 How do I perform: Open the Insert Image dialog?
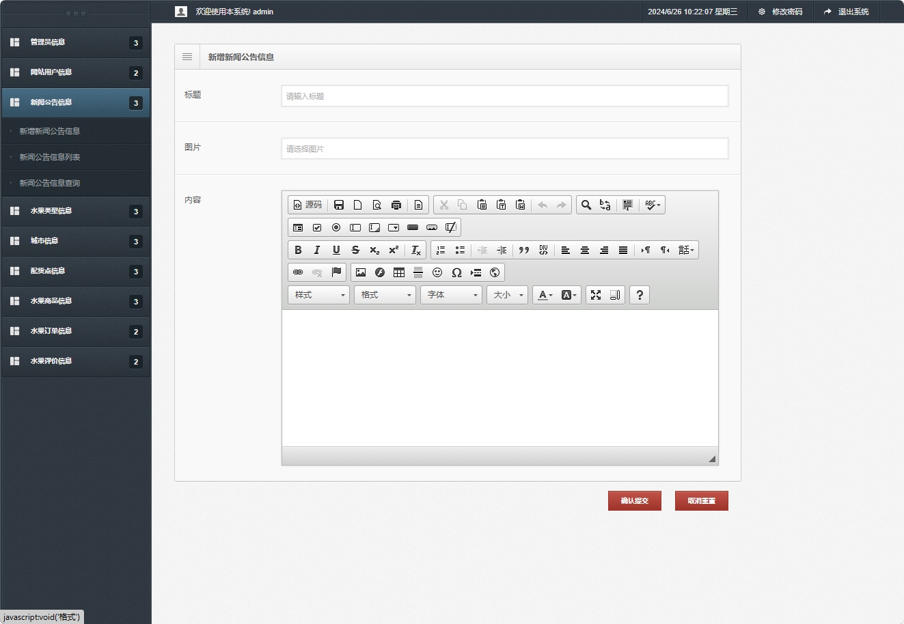point(361,272)
